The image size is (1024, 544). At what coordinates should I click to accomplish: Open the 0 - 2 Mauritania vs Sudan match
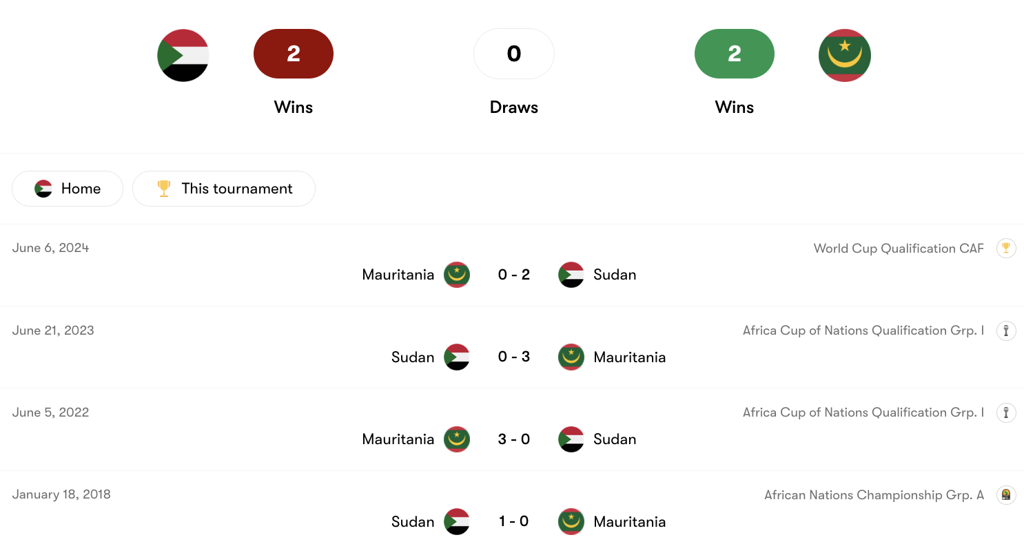tap(514, 275)
